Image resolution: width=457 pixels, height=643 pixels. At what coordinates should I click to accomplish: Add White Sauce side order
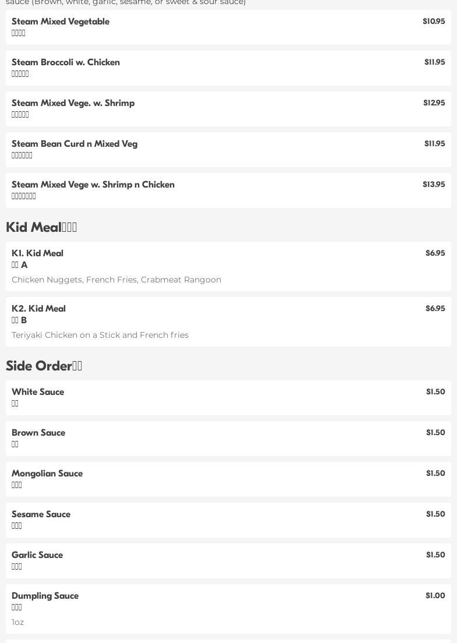point(228,398)
